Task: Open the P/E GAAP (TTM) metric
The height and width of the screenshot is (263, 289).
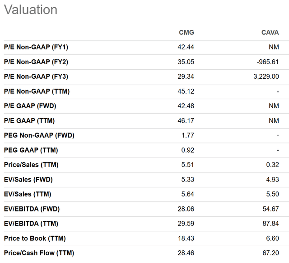Action: [29, 121]
